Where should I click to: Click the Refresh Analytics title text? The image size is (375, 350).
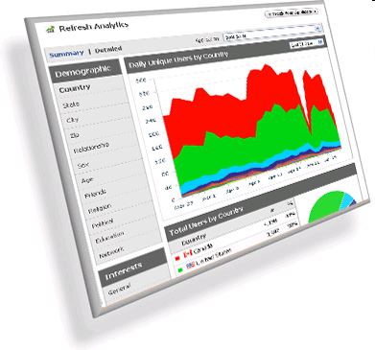[x=94, y=27]
